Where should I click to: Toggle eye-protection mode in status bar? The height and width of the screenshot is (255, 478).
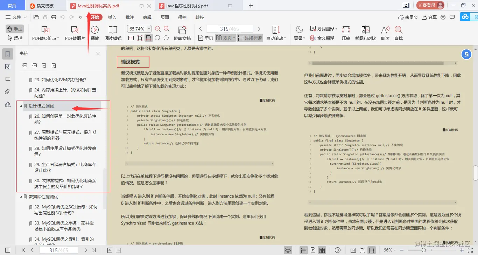click(288, 250)
